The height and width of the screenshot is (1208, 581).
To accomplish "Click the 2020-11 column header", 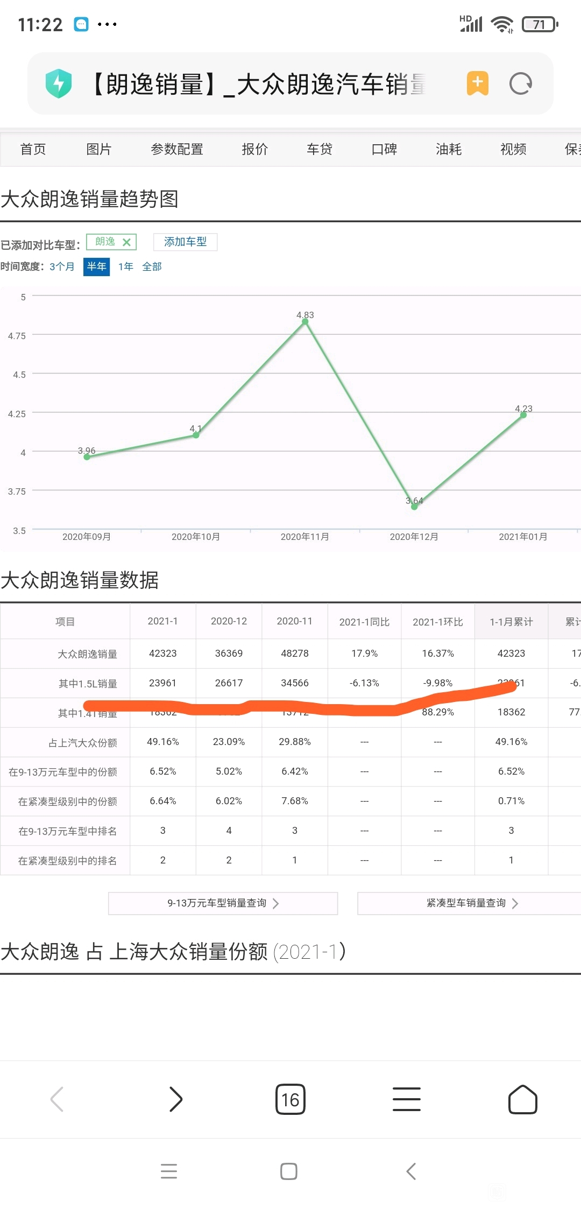I will tap(295, 621).
